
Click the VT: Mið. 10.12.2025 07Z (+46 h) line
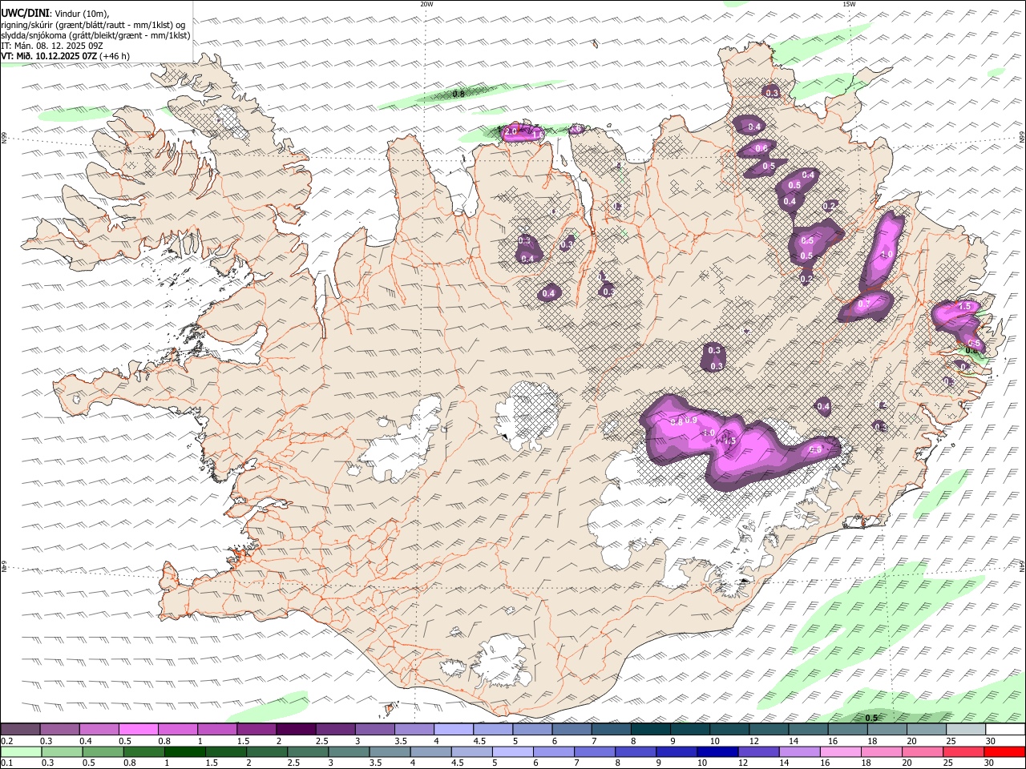[x=66, y=56]
